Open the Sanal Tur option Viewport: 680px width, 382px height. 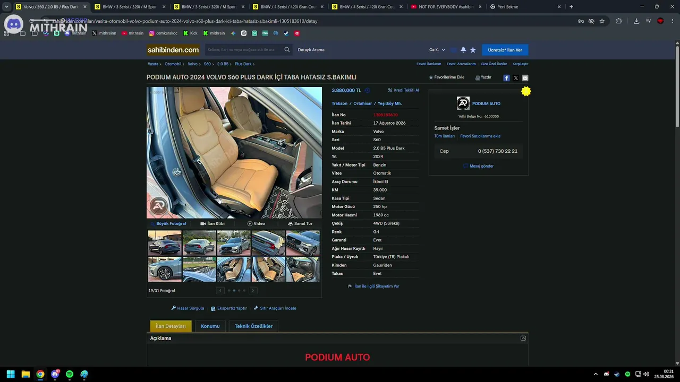[300, 224]
